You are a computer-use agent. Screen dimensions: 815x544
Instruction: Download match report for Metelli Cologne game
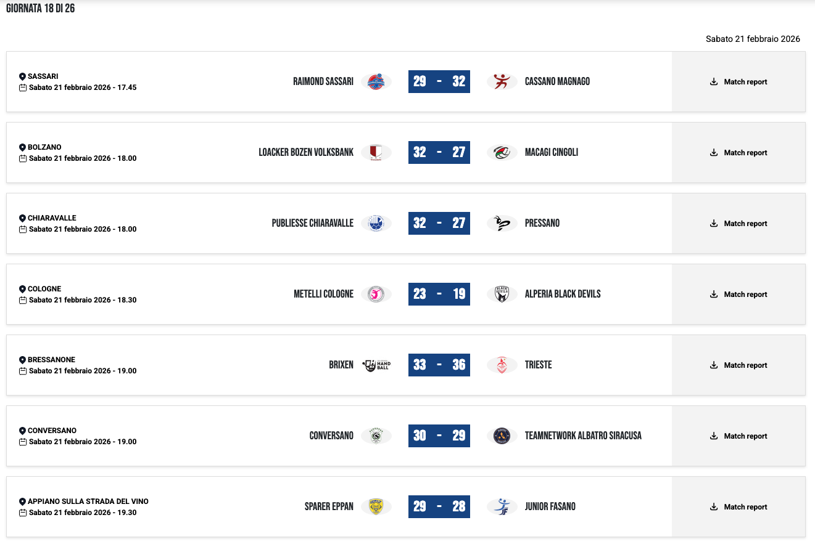738,294
